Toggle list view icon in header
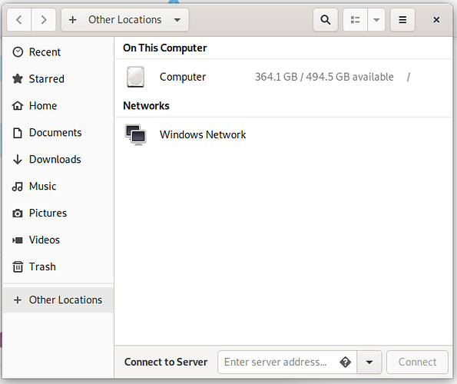The width and height of the screenshot is (457, 384). 355,20
